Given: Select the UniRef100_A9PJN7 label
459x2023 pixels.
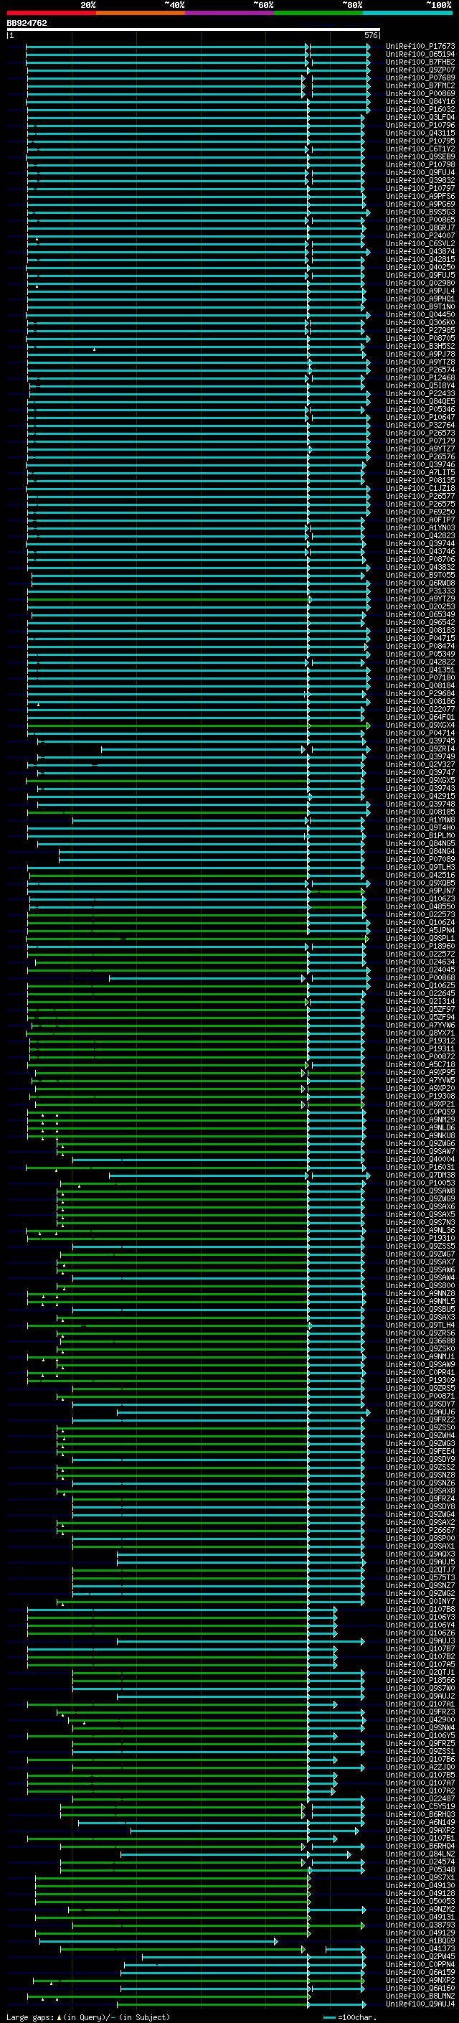Looking at the screenshot, I should [420, 891].
